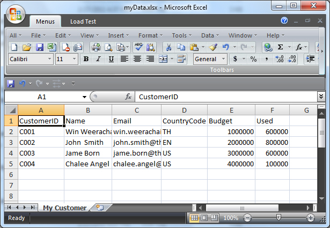330x228 pixels.
Task: Click the Percent Style icon
Action: (x=253, y=59)
